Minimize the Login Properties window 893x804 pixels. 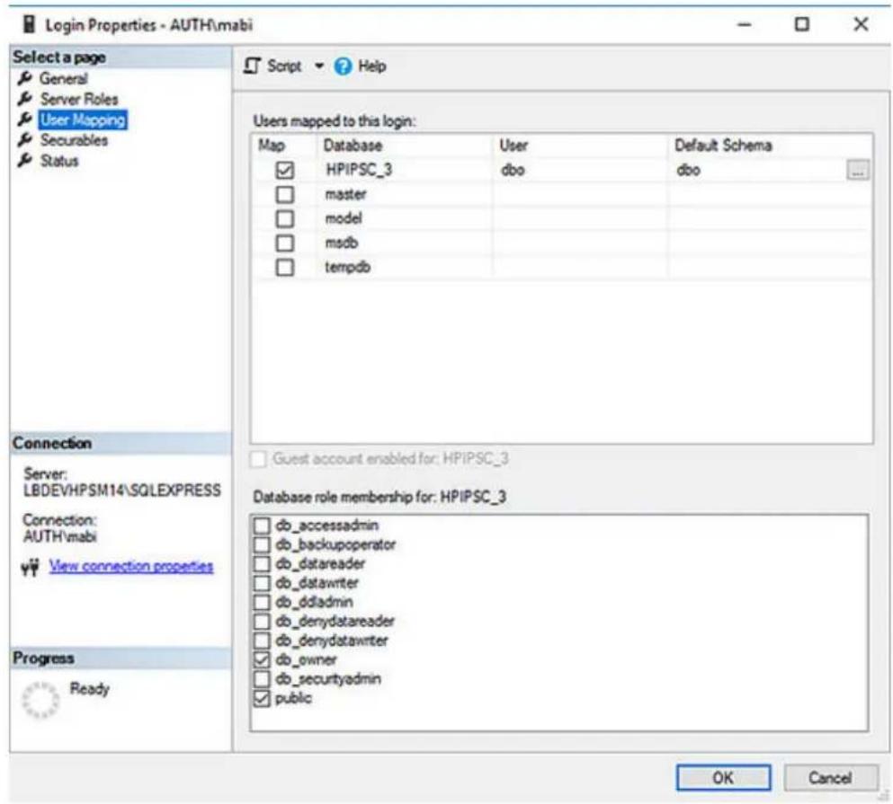(745, 25)
